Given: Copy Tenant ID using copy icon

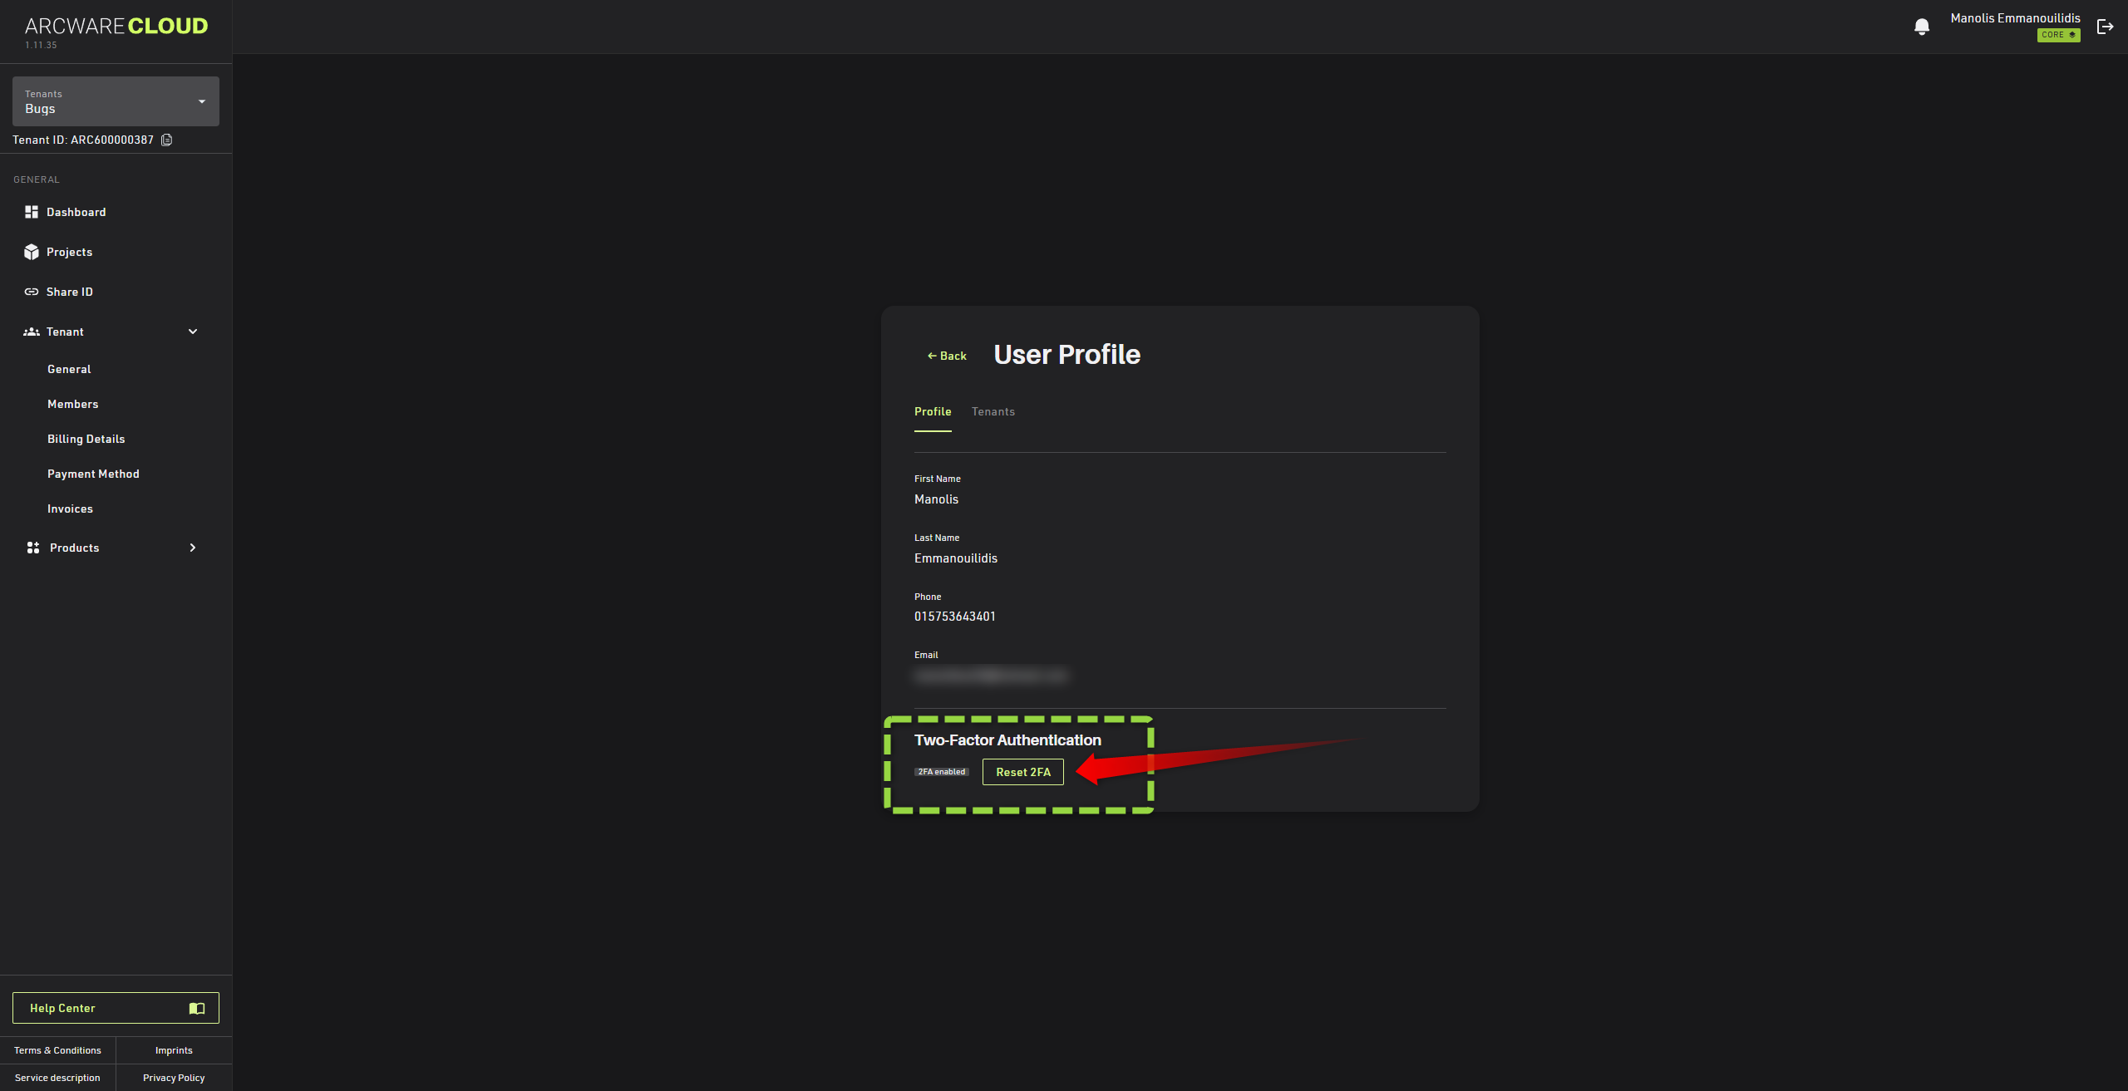Looking at the screenshot, I should [x=167, y=140].
